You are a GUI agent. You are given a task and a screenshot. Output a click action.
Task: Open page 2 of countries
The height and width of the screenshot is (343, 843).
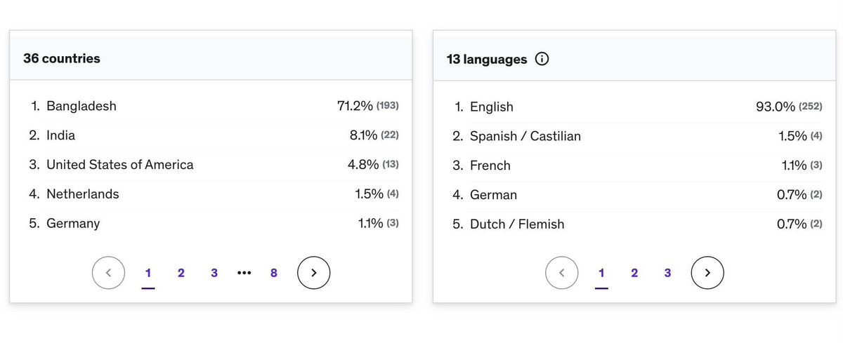[x=181, y=273]
